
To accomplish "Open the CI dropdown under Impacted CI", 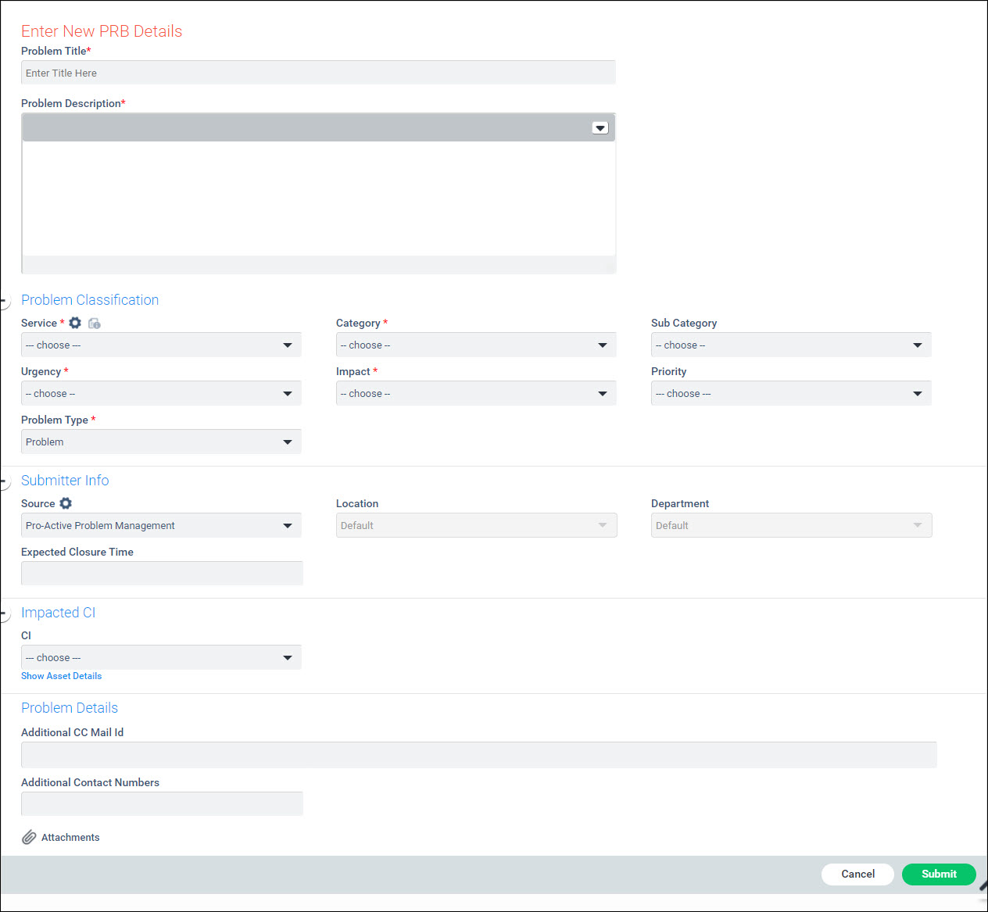I will tap(161, 657).
